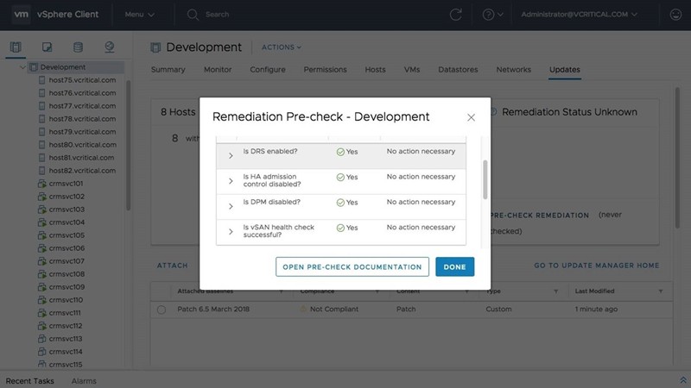Select host78.vcritical.com in the tree
This screenshot has height=388, width=691.
point(82,119)
